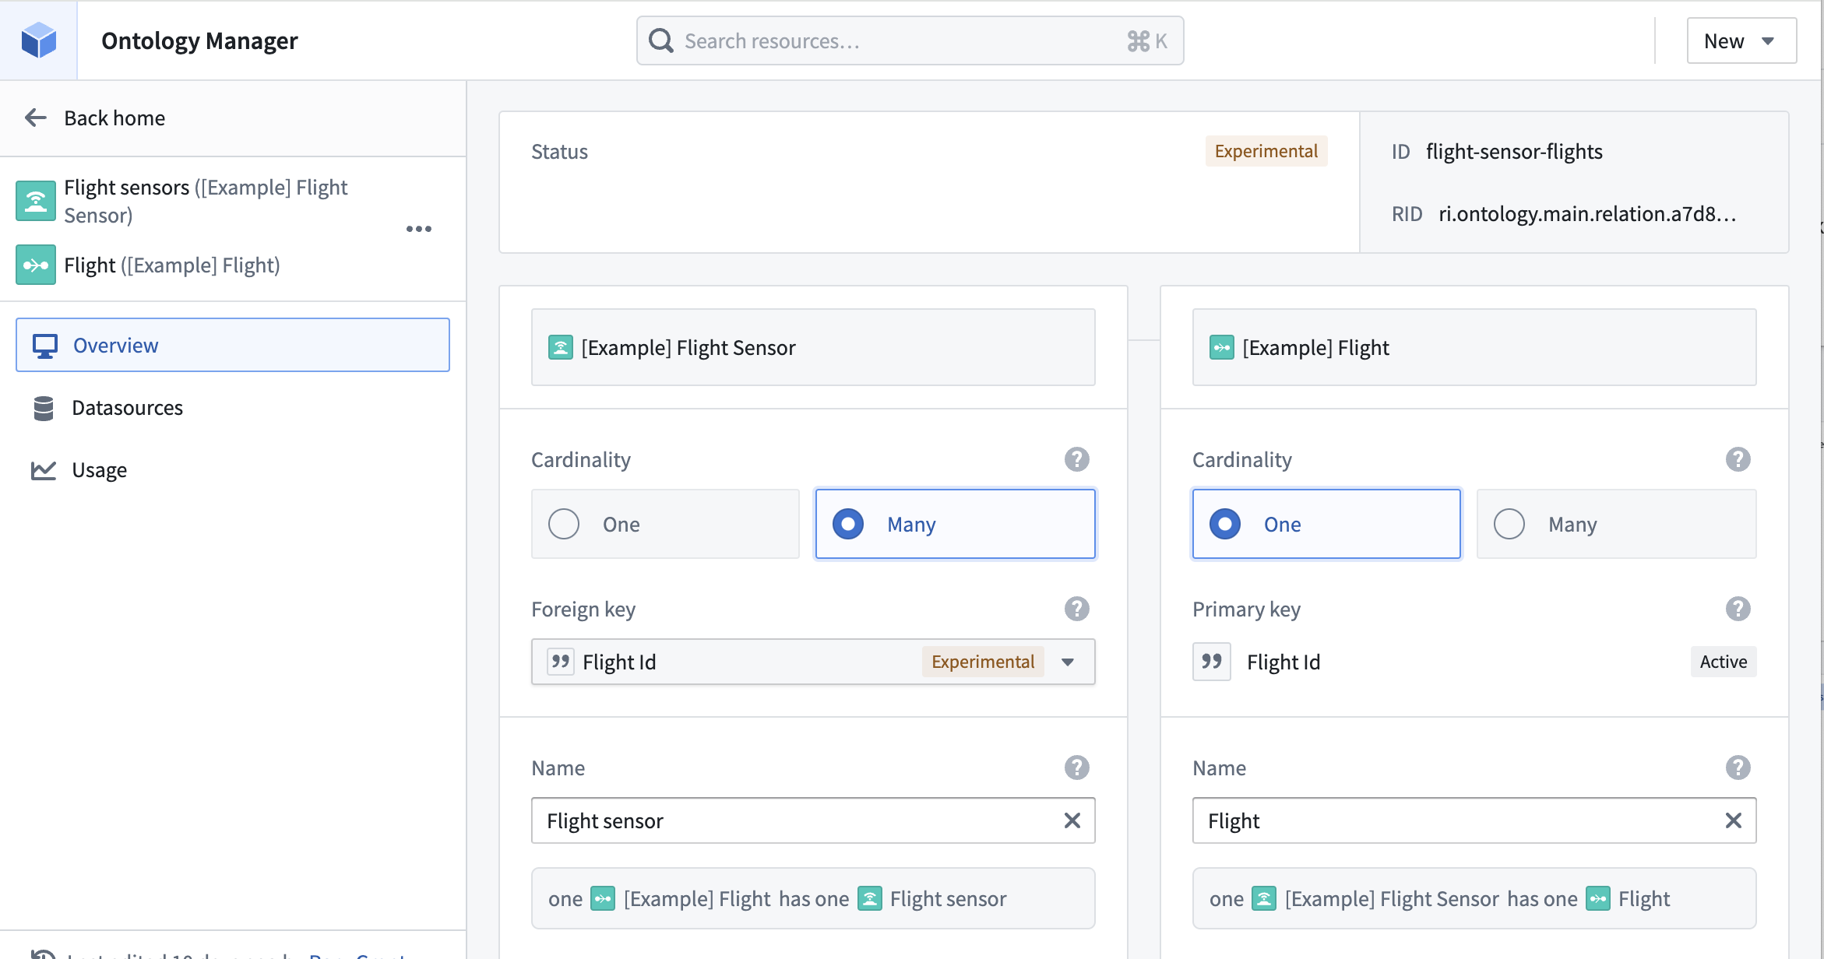Click the Usage chart icon

point(44,470)
